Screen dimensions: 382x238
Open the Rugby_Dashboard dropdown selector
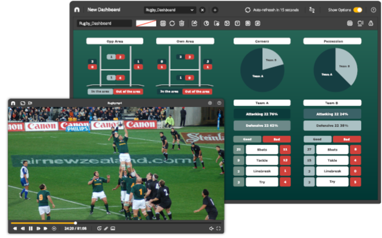pyautogui.click(x=169, y=10)
